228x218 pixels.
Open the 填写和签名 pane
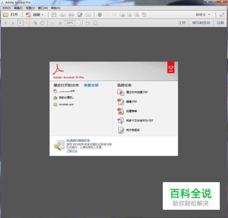(201, 23)
